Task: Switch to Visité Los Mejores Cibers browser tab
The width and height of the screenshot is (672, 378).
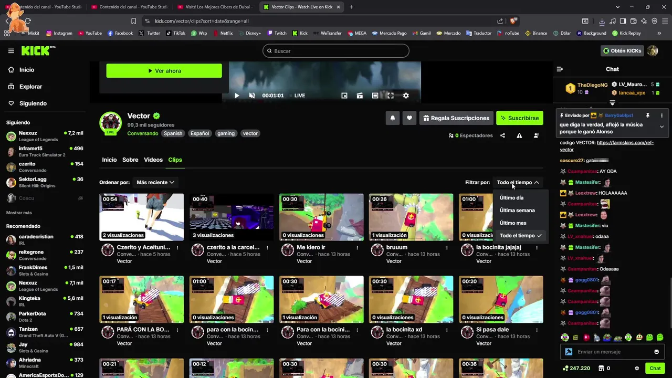Action: click(215, 7)
